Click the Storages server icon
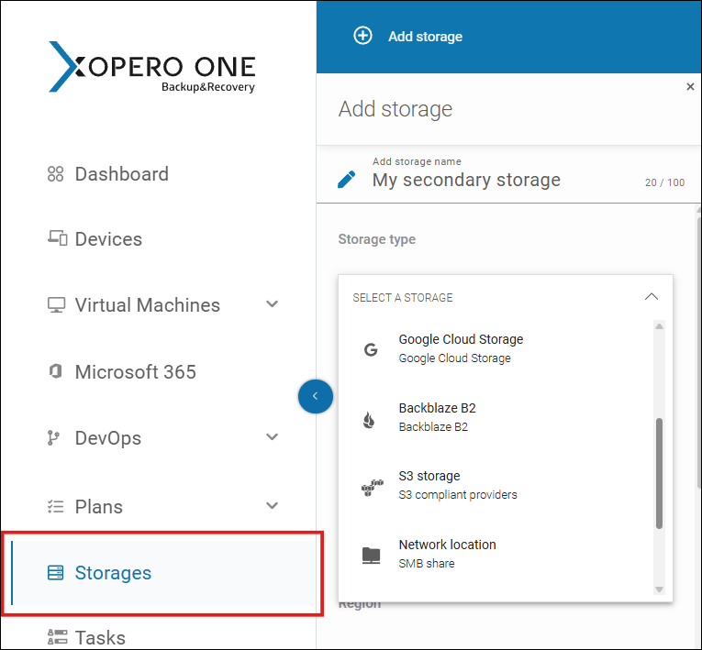The image size is (702, 650). pyautogui.click(x=55, y=573)
